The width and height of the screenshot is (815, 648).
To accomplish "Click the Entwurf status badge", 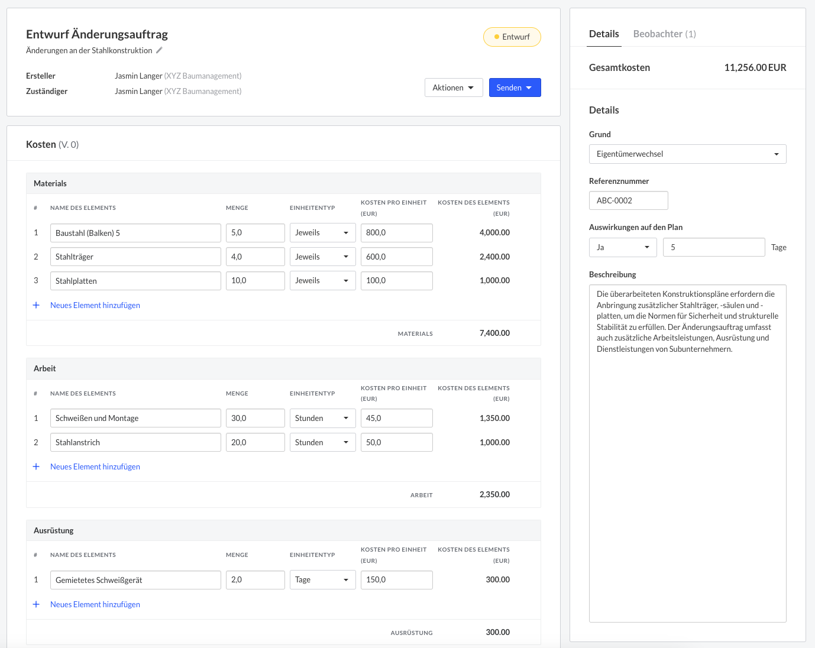I will click(512, 37).
